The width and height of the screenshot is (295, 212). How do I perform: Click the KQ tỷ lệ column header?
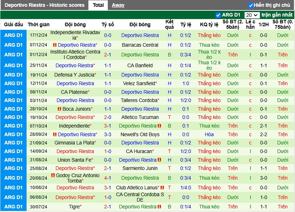point(209,24)
